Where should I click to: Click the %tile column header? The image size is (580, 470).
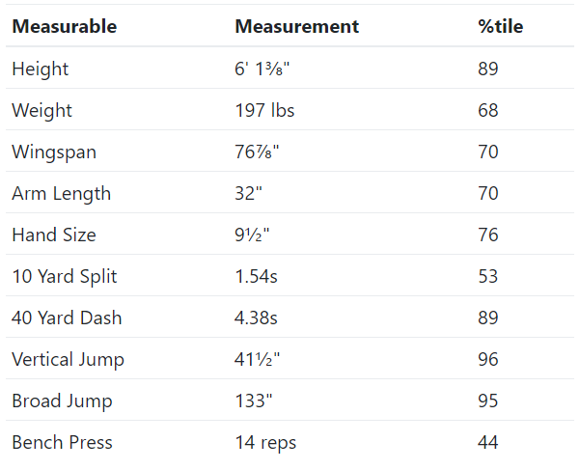501,27
